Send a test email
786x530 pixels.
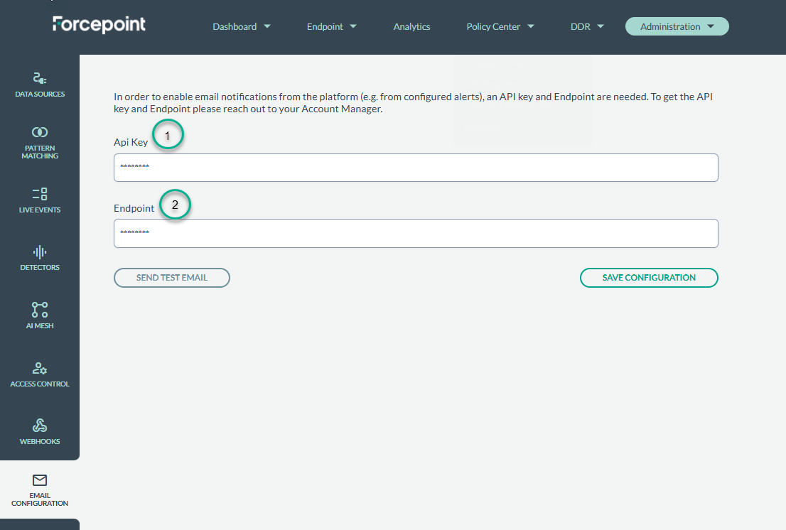click(172, 278)
